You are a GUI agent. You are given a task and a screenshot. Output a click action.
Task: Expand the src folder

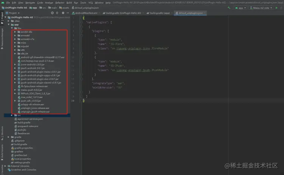(x=12, y=115)
